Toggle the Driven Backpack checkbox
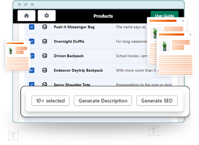This screenshot has width=199, height=145. [32, 56]
